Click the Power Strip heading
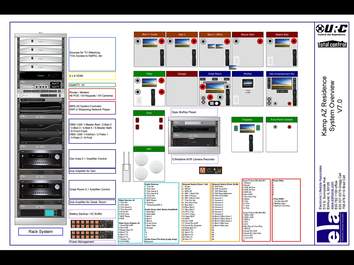Screen dimensions: 354x265 coord(278,181)
